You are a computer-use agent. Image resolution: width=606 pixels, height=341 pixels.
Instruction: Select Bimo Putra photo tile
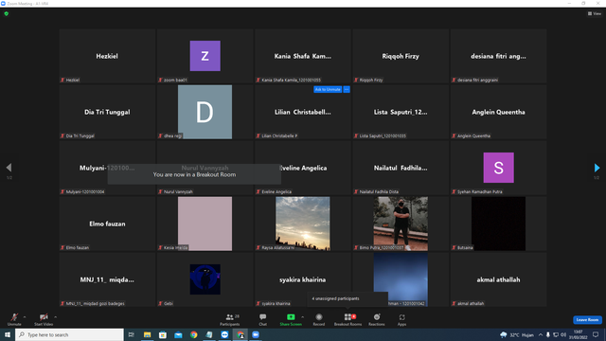click(x=401, y=224)
